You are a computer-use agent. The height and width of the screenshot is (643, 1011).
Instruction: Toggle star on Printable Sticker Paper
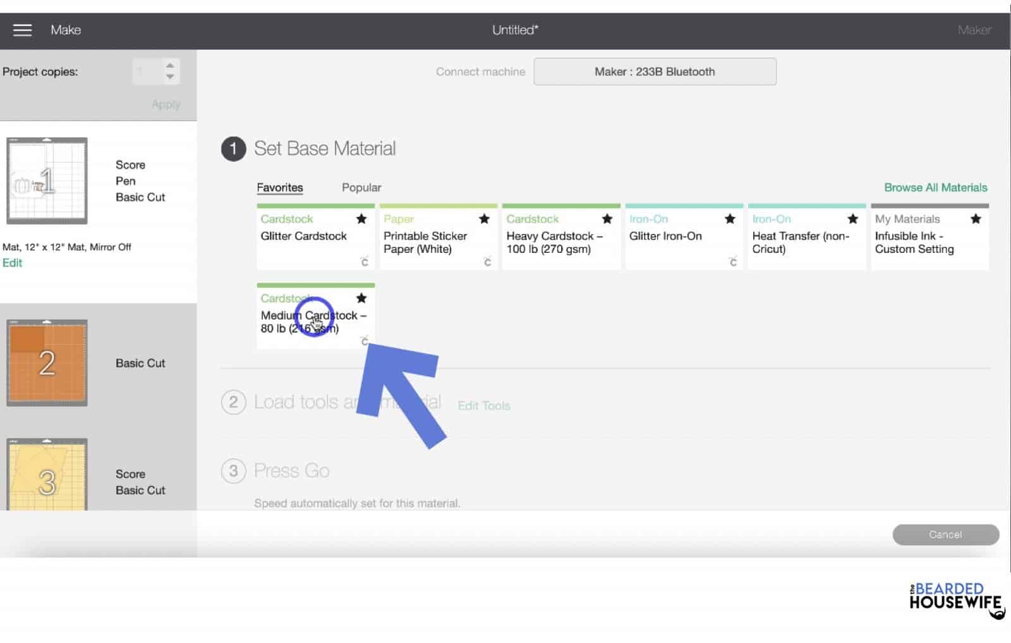[x=484, y=219]
